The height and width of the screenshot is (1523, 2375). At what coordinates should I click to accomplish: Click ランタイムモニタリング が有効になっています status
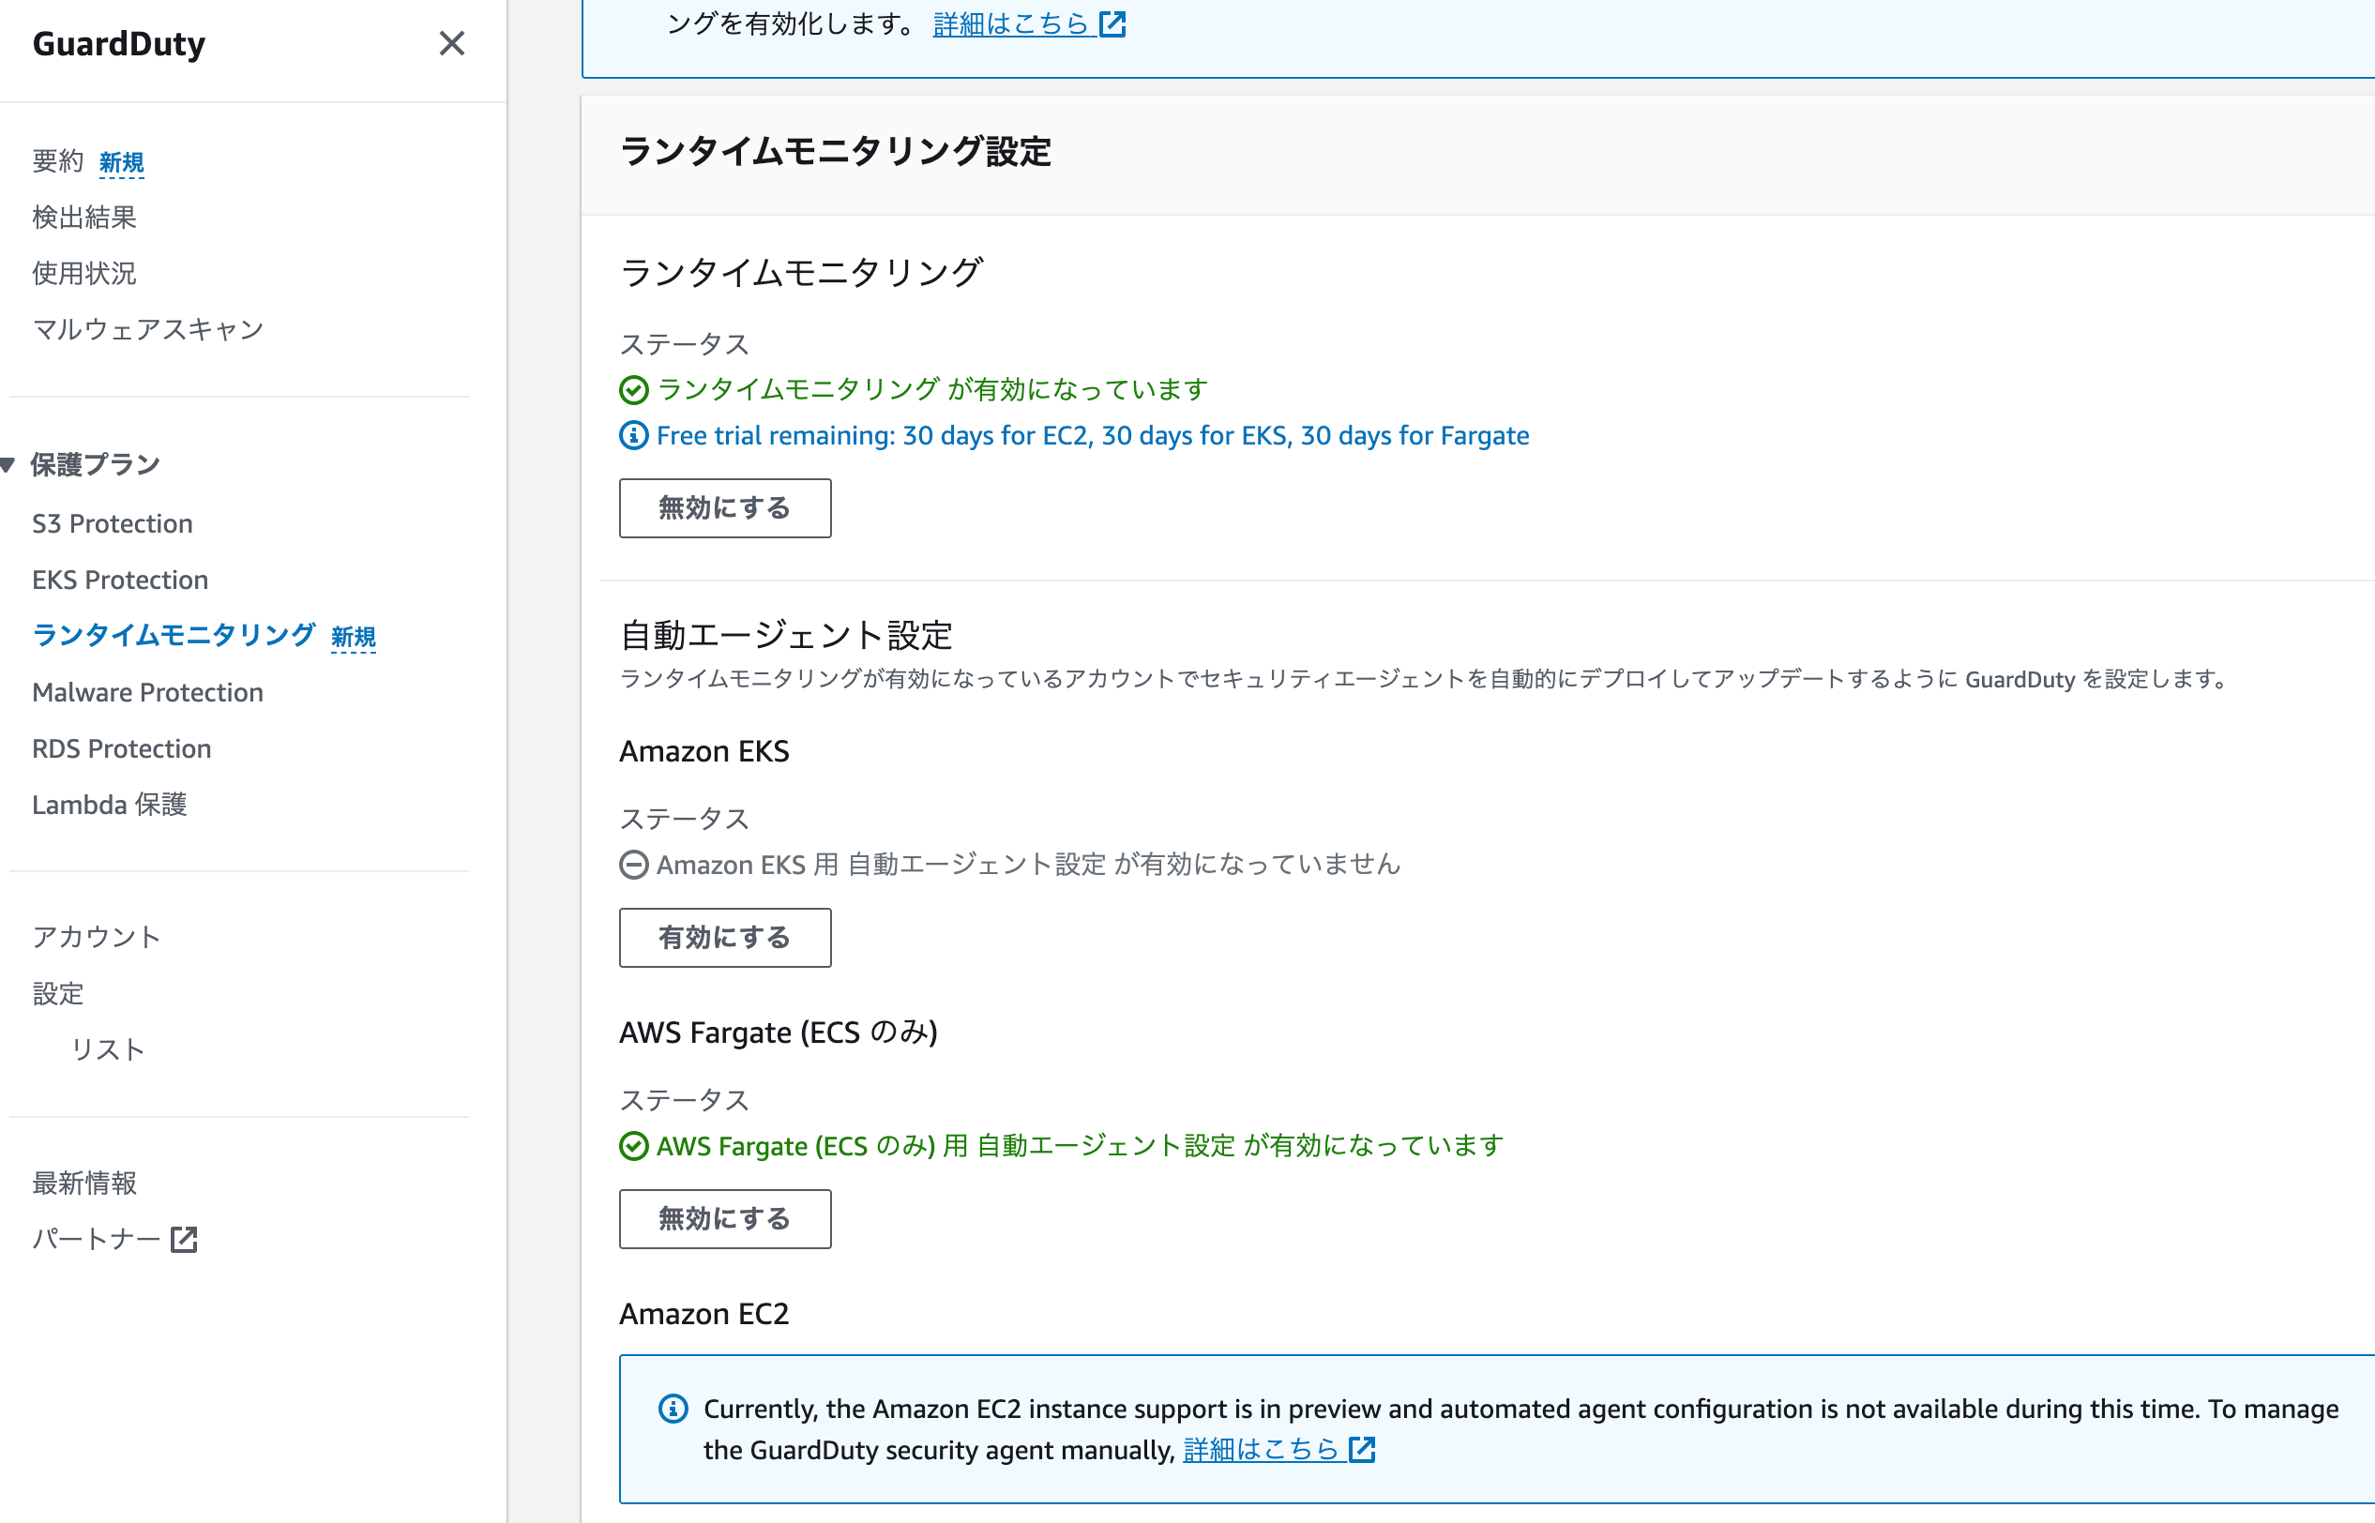[x=932, y=389]
